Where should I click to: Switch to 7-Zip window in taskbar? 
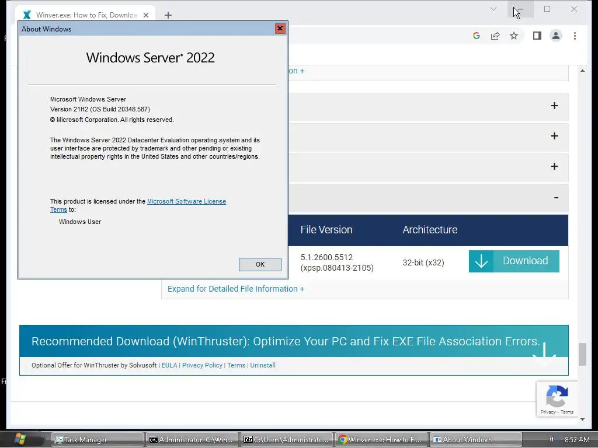point(287,440)
